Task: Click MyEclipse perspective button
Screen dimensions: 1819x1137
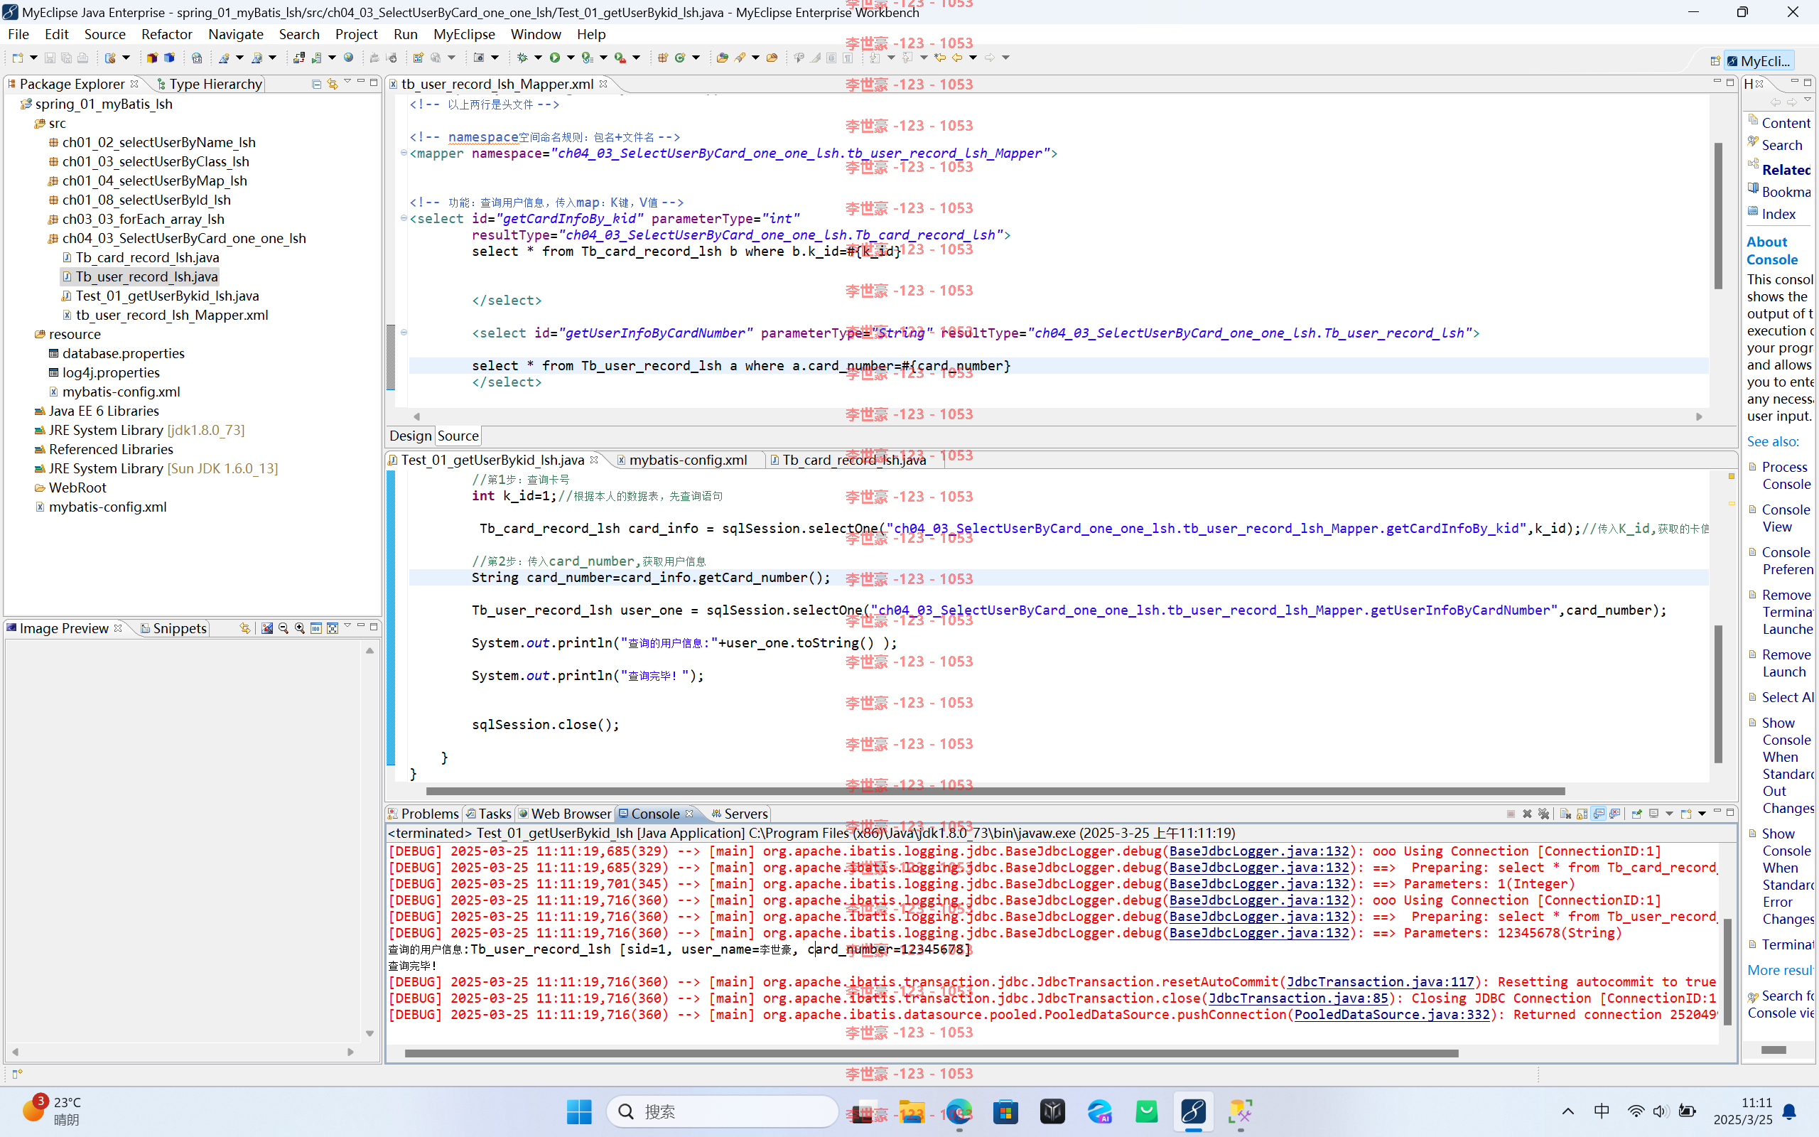Action: pos(1759,61)
